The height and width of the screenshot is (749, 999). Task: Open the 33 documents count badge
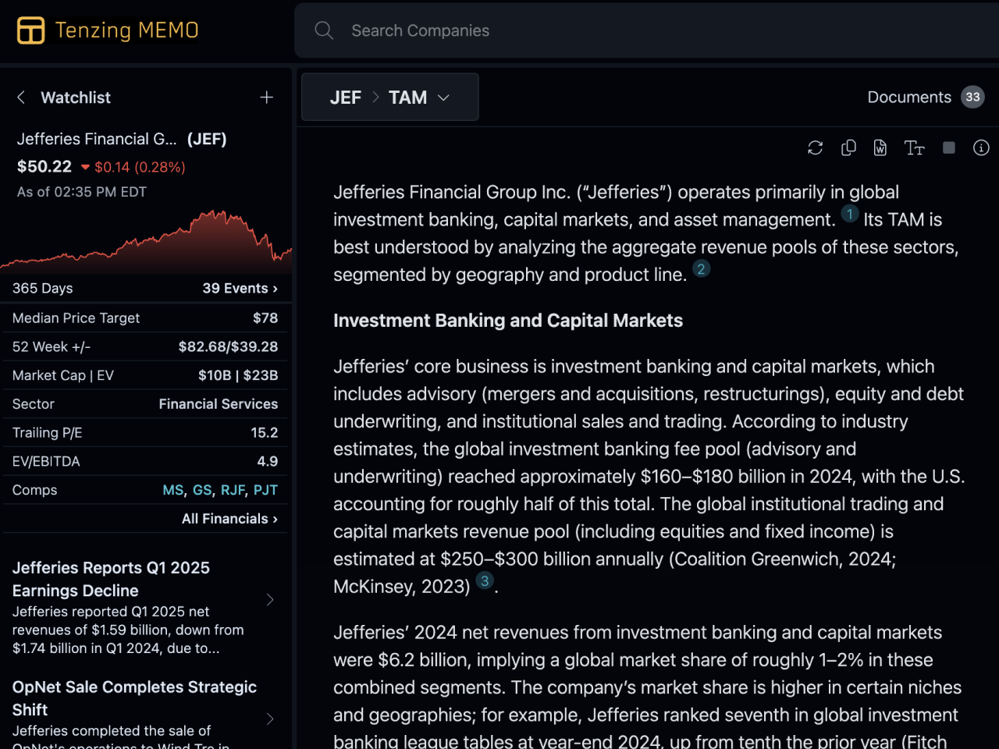972,97
